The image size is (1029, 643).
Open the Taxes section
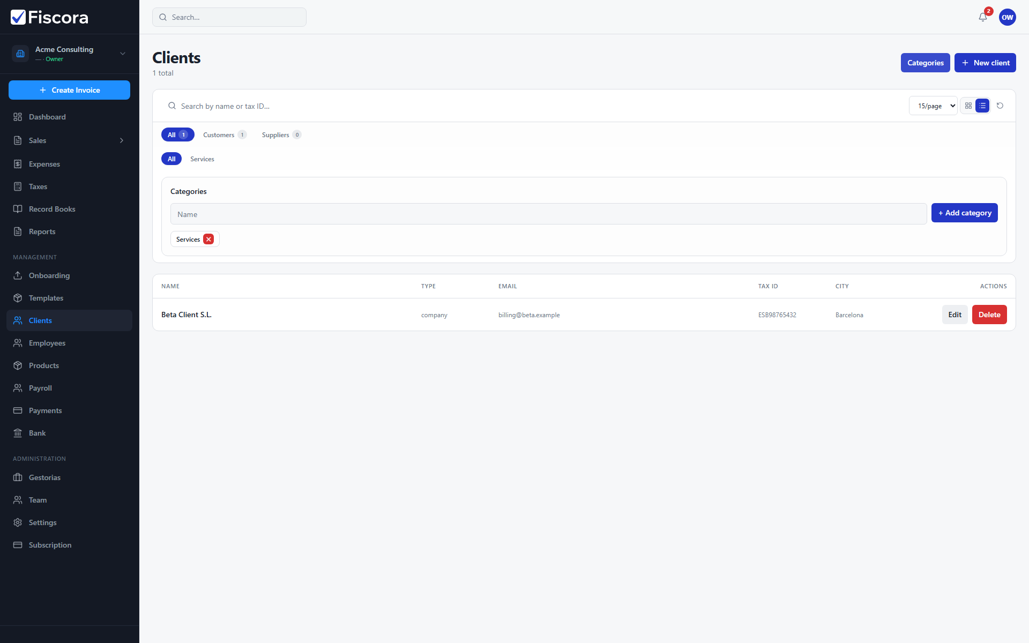point(69,186)
